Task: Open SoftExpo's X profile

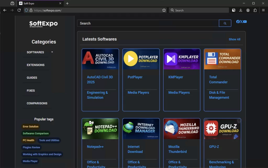Action: tap(242, 22)
